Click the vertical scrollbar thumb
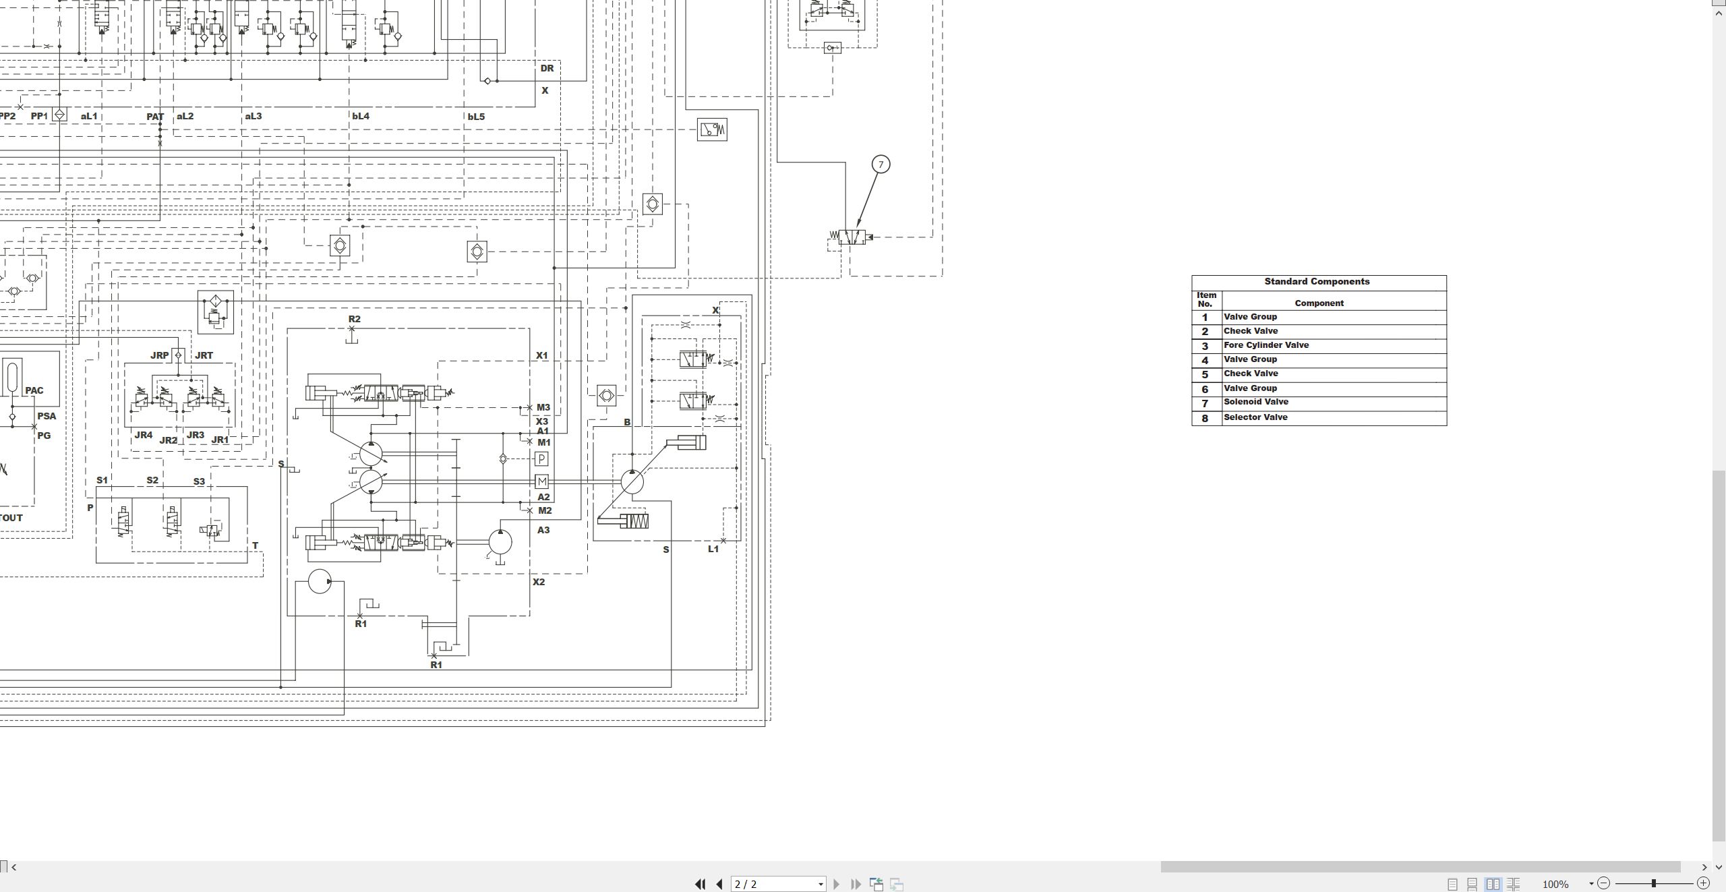 point(1719,656)
